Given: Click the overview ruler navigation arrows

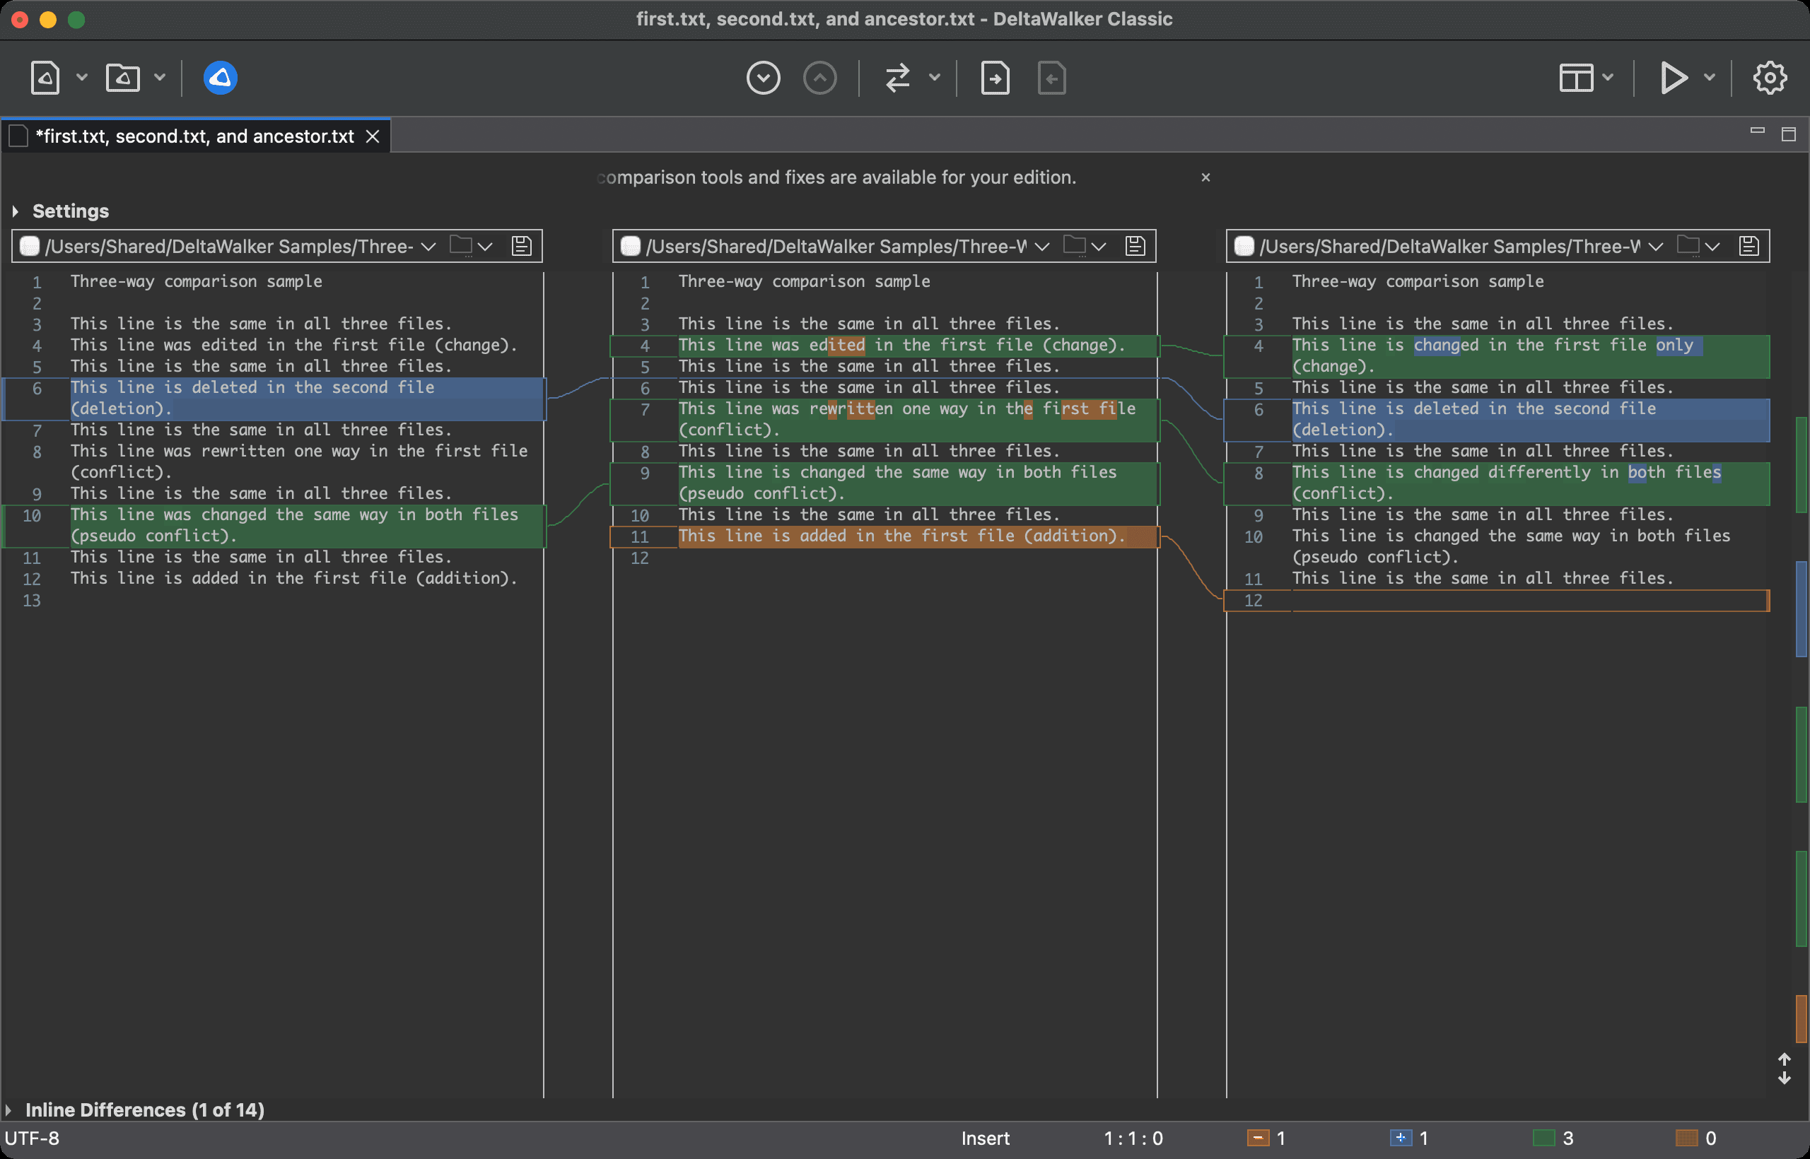Looking at the screenshot, I should tap(1784, 1069).
